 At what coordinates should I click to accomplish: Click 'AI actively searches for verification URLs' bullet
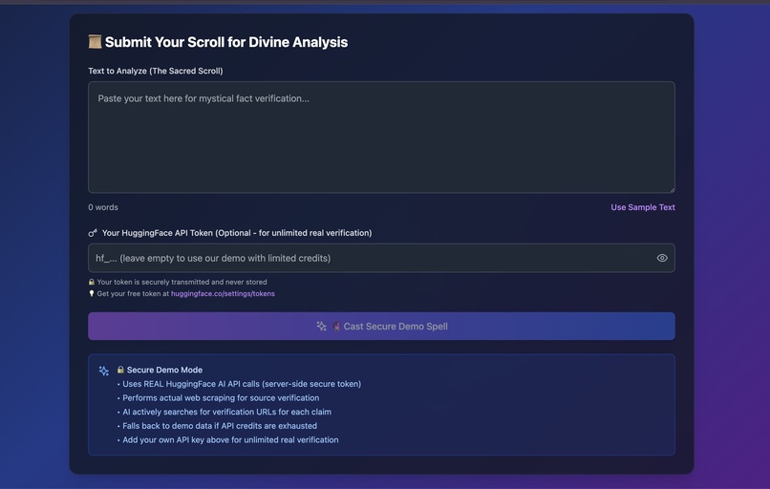click(x=226, y=412)
